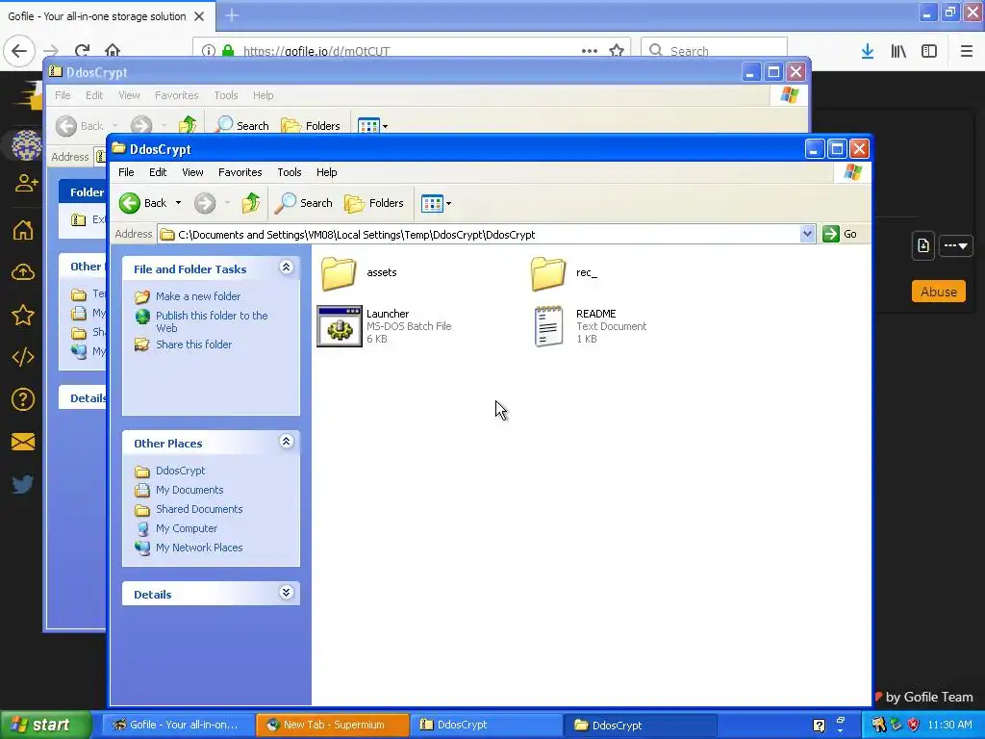
Task: Click the browser home icon
Action: 113,51
